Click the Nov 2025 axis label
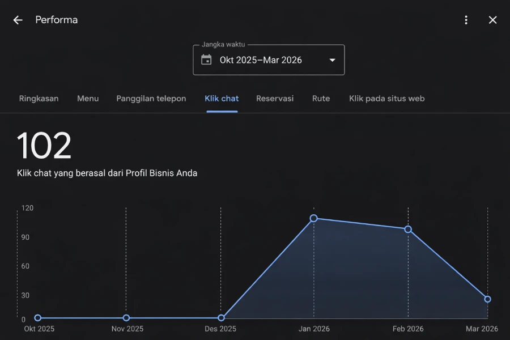510x340 pixels. point(127,329)
